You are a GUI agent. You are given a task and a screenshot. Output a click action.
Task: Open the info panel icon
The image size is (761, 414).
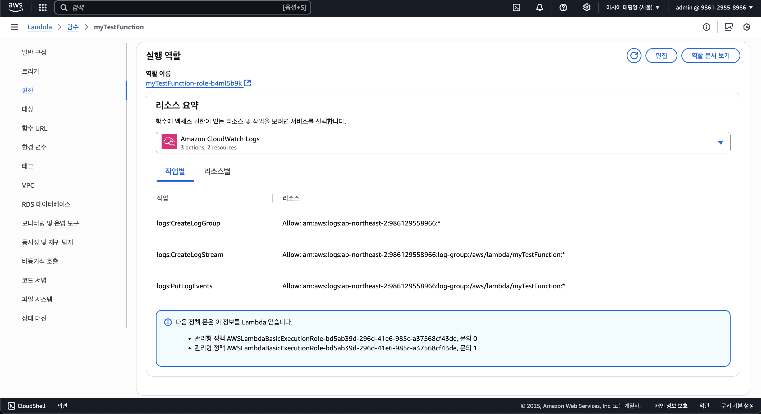(x=706, y=27)
